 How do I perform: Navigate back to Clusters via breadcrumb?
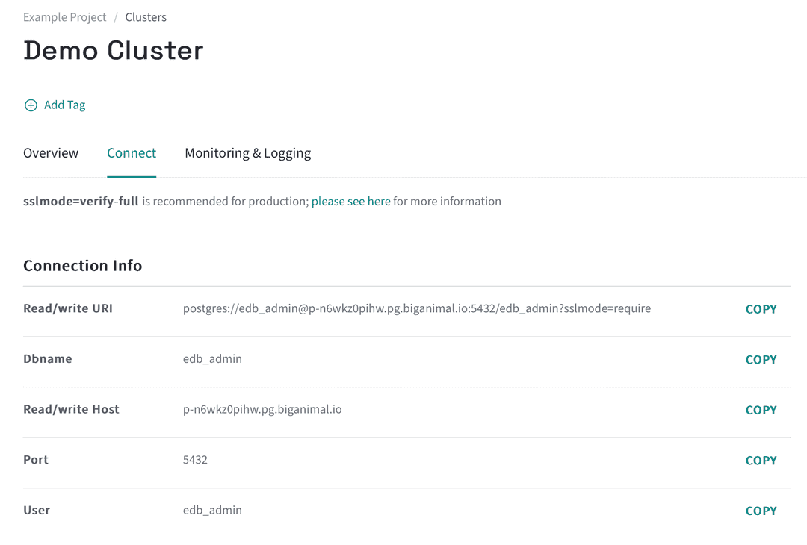[x=145, y=16]
